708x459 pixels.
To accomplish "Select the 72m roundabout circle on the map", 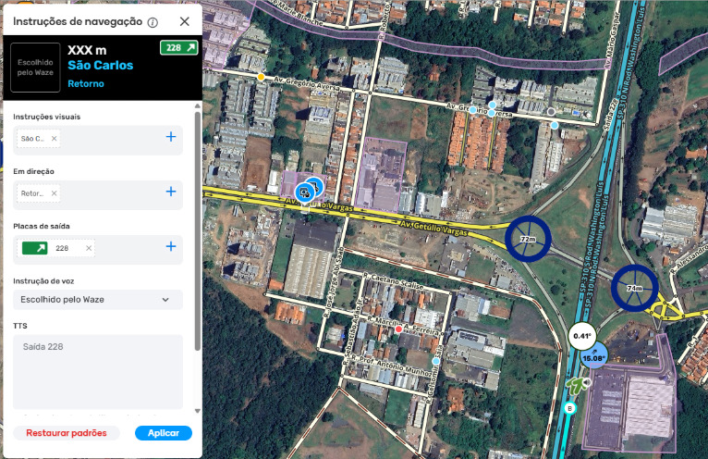I will tap(528, 239).
